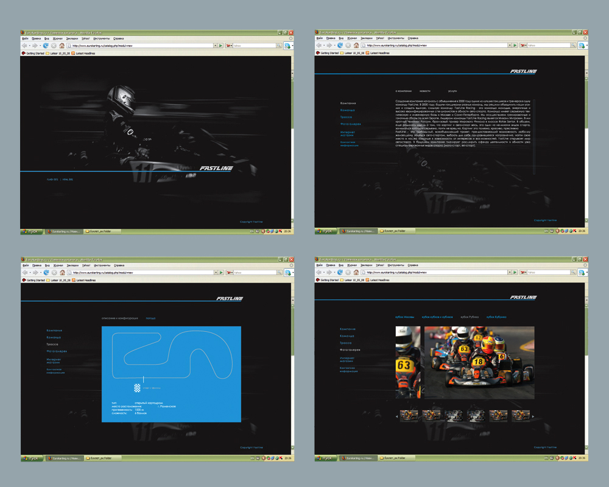Open URL history dropdown in gallery page window
Screen dimensions: 609x487
tap(510, 272)
